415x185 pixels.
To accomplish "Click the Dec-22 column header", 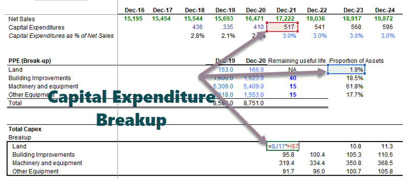I will coord(317,10).
